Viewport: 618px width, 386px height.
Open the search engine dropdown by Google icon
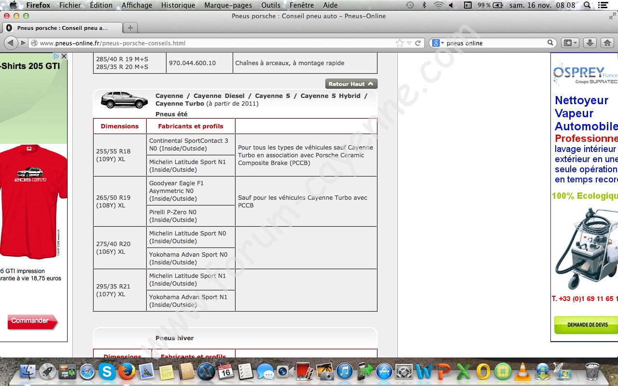coord(438,43)
